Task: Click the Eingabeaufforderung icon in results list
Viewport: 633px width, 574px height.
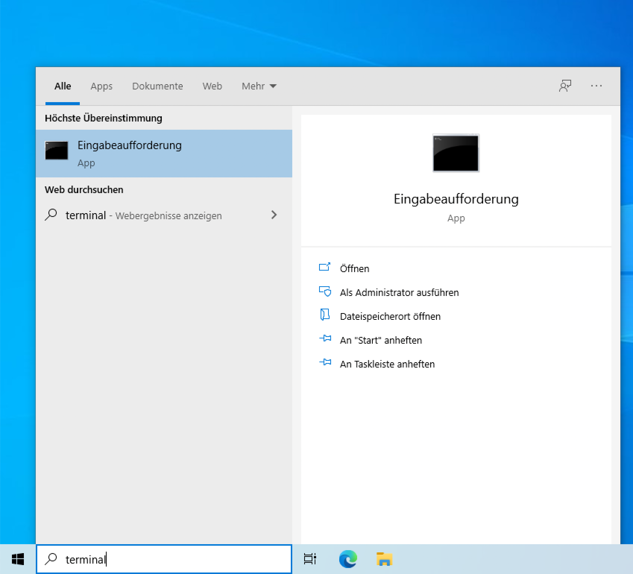Action: [x=56, y=151]
